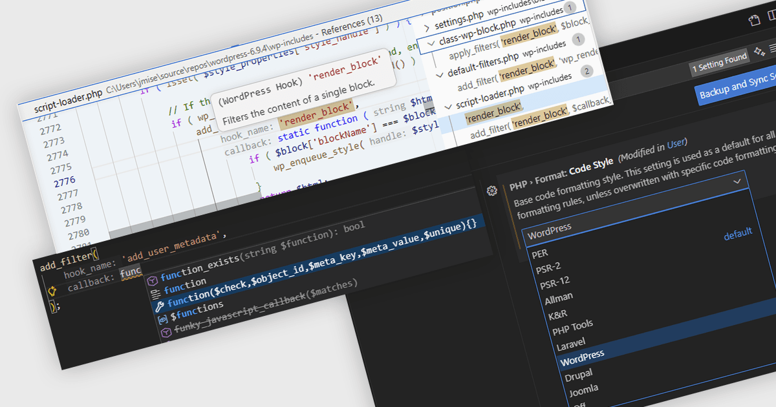776x407 pixels.
Task: Open the list menu icon beside sparkle icon
Action: [772, 48]
